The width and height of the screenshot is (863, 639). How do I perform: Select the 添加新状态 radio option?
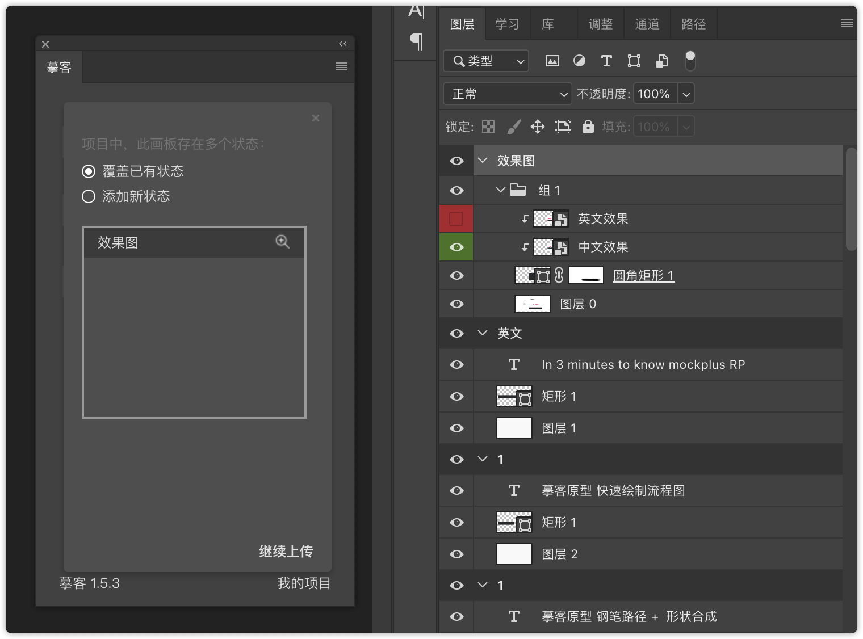click(89, 196)
